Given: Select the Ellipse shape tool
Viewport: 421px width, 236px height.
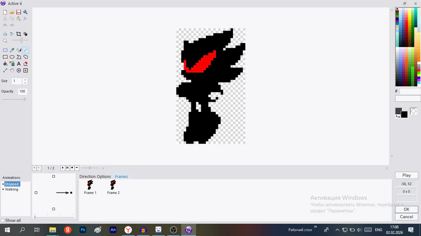Looking at the screenshot, I should tap(12, 57).
